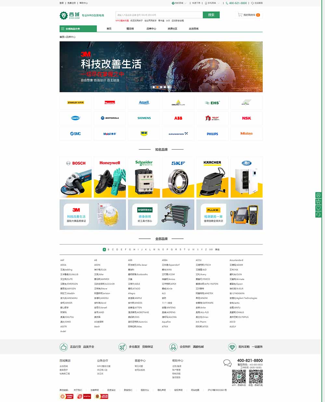Click the MRO整合方案 hot search link
Screen dimensions: 325x402
[x=122, y=20]
